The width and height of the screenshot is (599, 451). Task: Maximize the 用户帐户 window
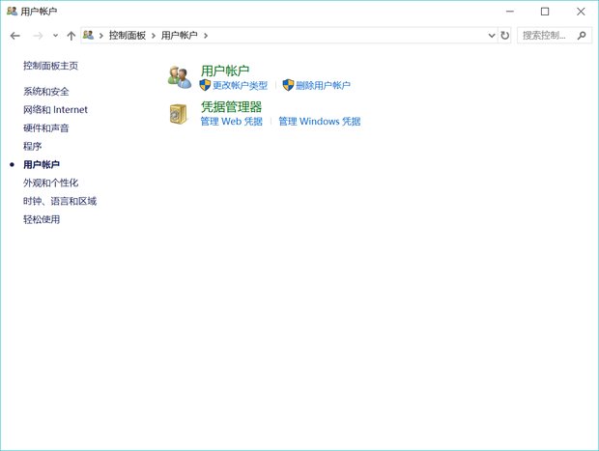point(545,12)
